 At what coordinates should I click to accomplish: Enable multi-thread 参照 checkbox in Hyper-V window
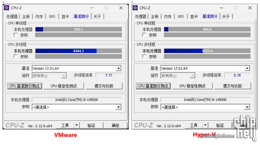[144, 56]
